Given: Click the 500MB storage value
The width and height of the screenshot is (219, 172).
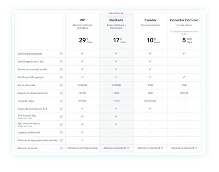Looking at the screenshot, I should pyautogui.click(x=184, y=93).
